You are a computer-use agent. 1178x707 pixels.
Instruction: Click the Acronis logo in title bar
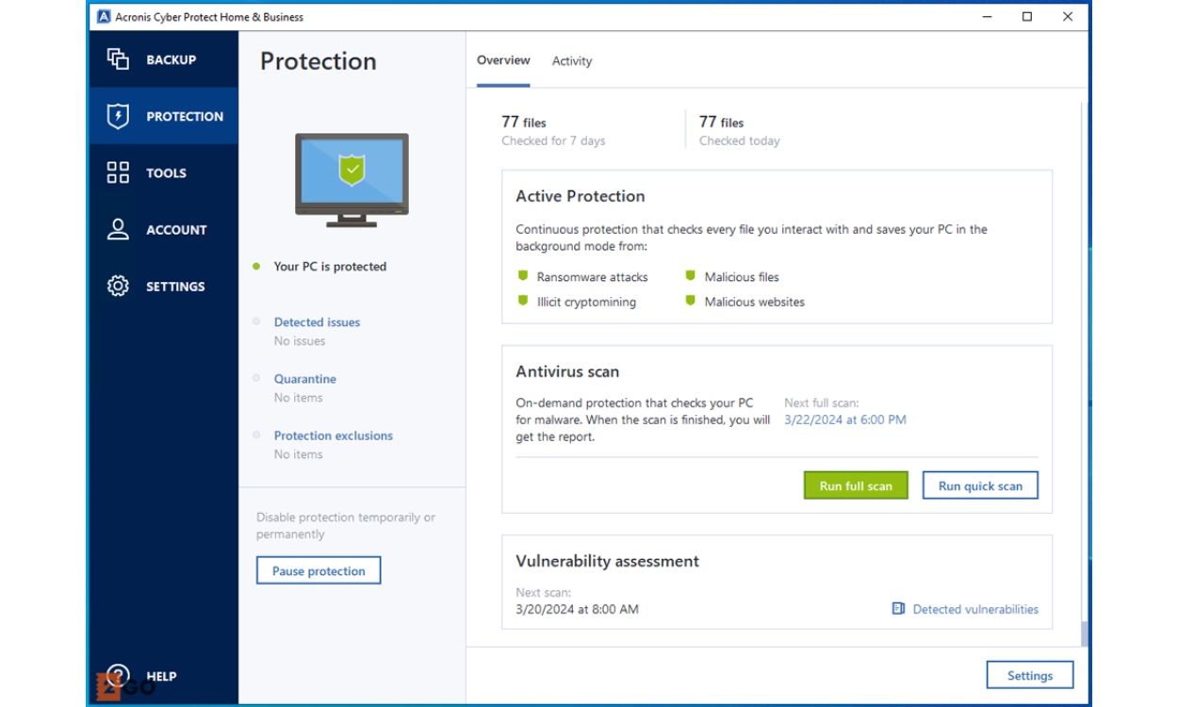(104, 17)
